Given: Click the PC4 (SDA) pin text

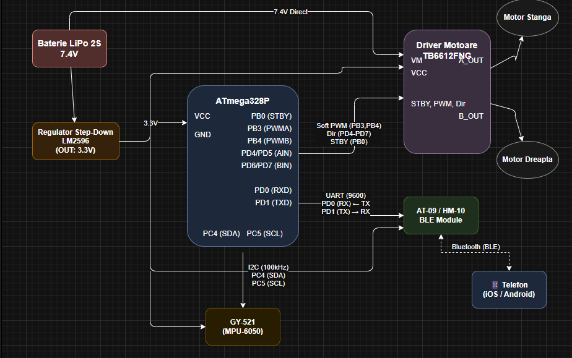Looking at the screenshot, I should tap(222, 234).
